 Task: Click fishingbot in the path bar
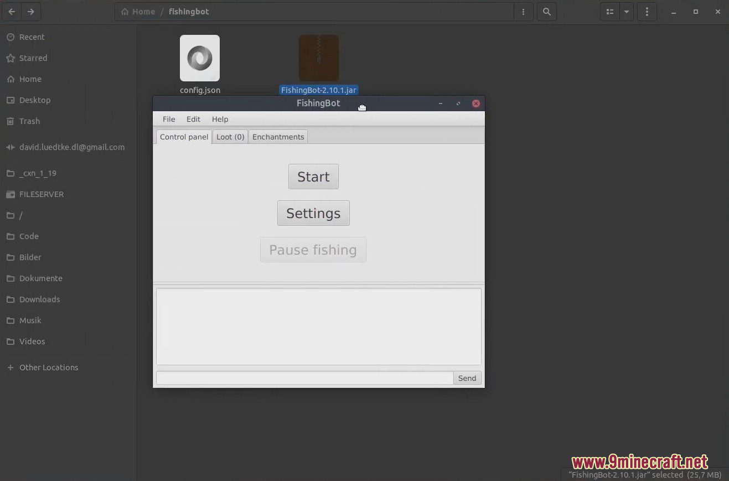[189, 12]
